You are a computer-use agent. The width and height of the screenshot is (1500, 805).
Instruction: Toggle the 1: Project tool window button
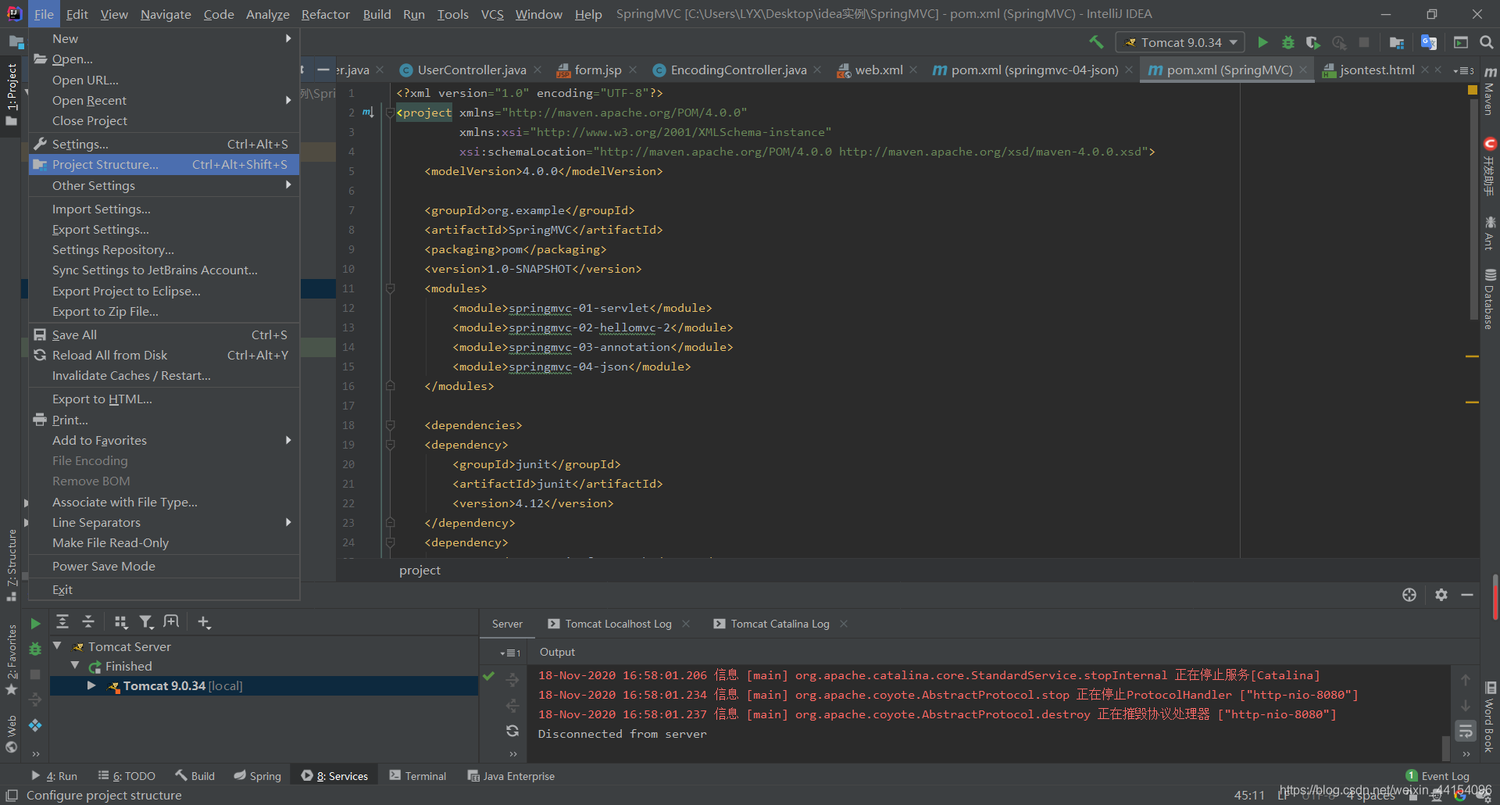pos(11,96)
